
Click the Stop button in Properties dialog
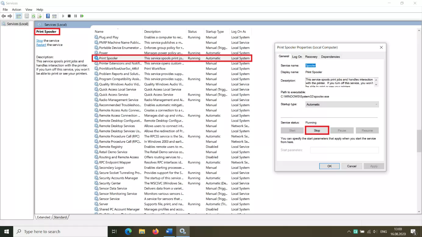tap(317, 131)
